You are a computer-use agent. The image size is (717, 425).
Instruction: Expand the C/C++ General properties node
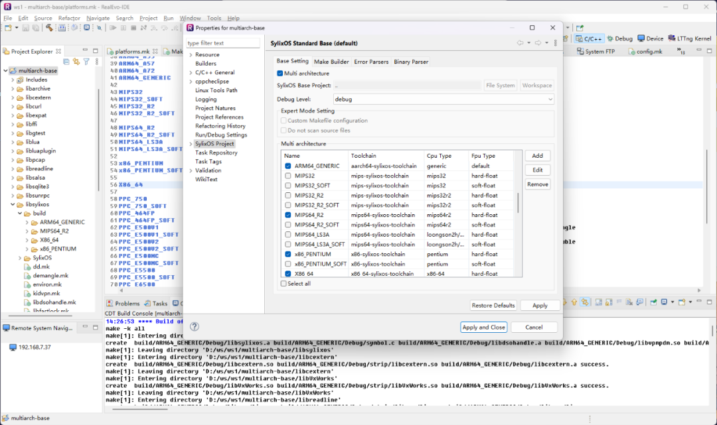(x=191, y=72)
